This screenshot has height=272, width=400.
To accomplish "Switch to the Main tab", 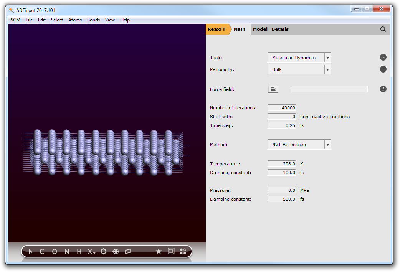I will point(240,29).
